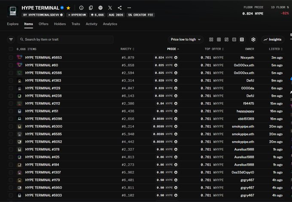Click the verified badge beside collection name

click(x=62, y=8)
